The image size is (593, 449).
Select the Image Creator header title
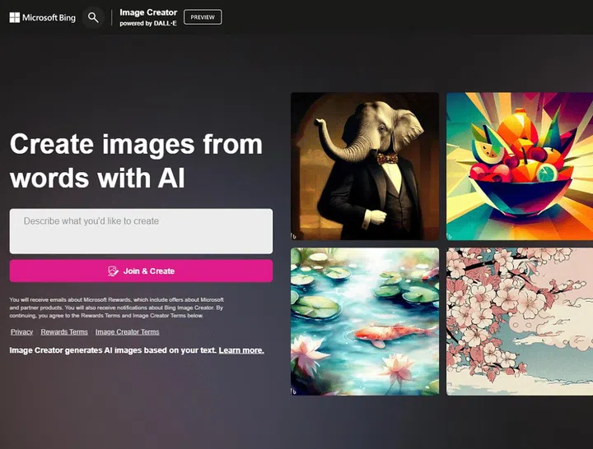148,12
